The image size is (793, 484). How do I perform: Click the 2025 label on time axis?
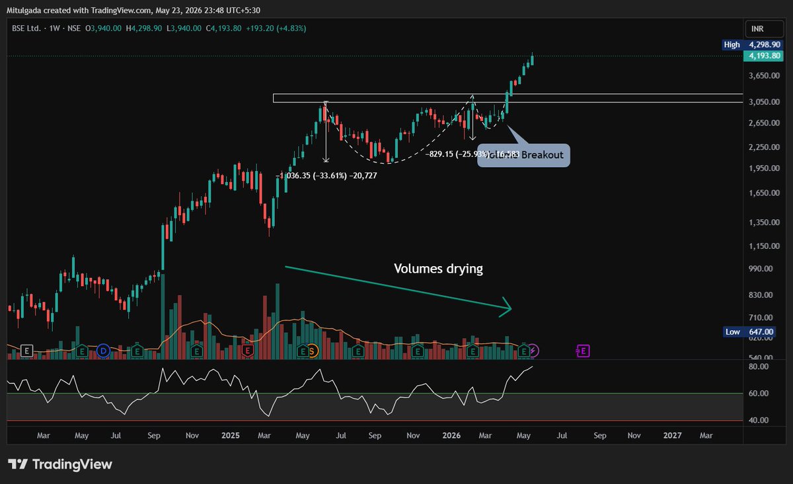point(231,436)
